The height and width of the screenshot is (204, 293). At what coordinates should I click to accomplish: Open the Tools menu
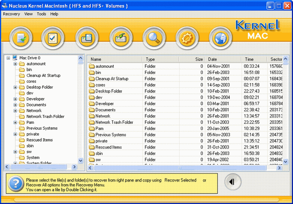(41, 14)
